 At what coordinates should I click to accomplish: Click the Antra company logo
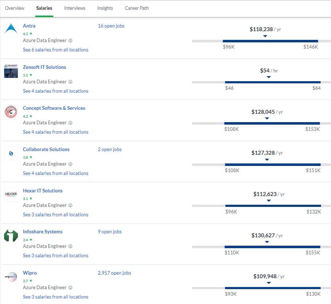(x=11, y=30)
